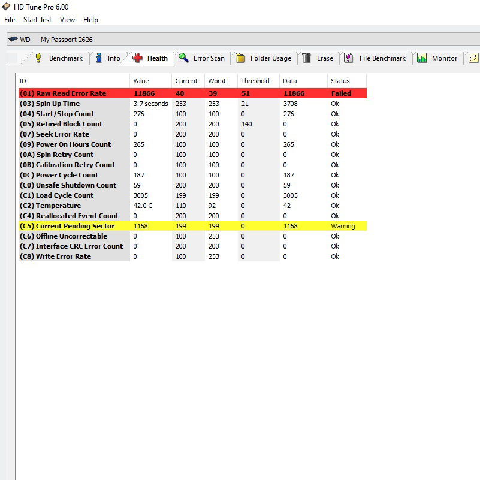Click the Current column header

pos(188,81)
